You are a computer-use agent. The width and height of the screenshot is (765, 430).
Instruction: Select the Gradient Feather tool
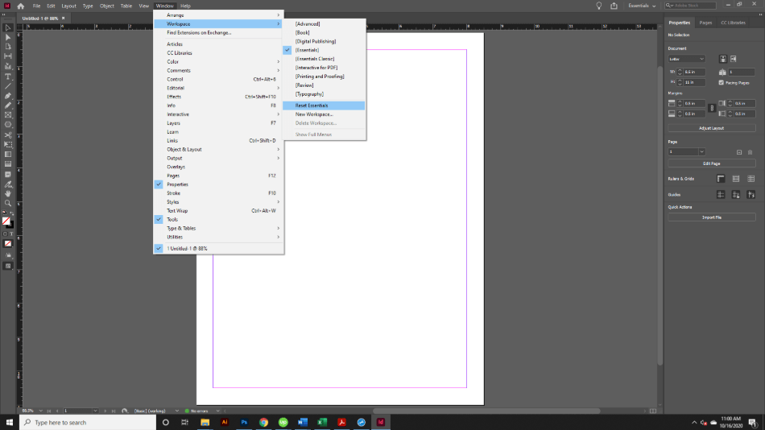pos(8,164)
